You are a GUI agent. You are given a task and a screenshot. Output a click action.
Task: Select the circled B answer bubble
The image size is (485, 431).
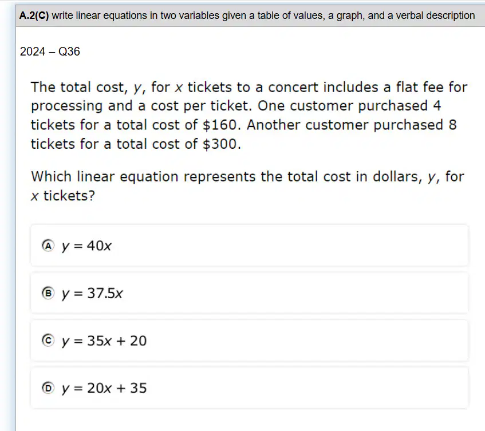point(48,293)
